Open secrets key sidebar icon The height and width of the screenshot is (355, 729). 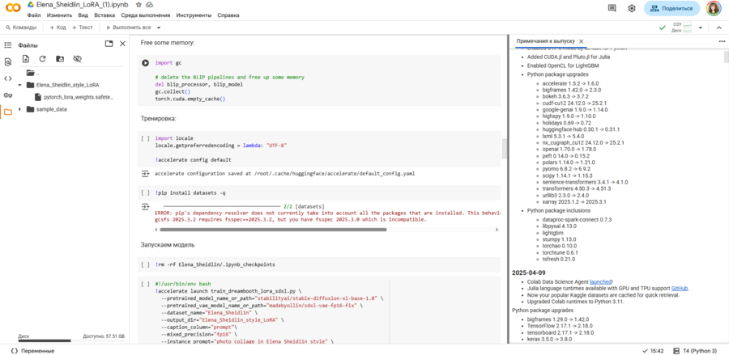7,95
